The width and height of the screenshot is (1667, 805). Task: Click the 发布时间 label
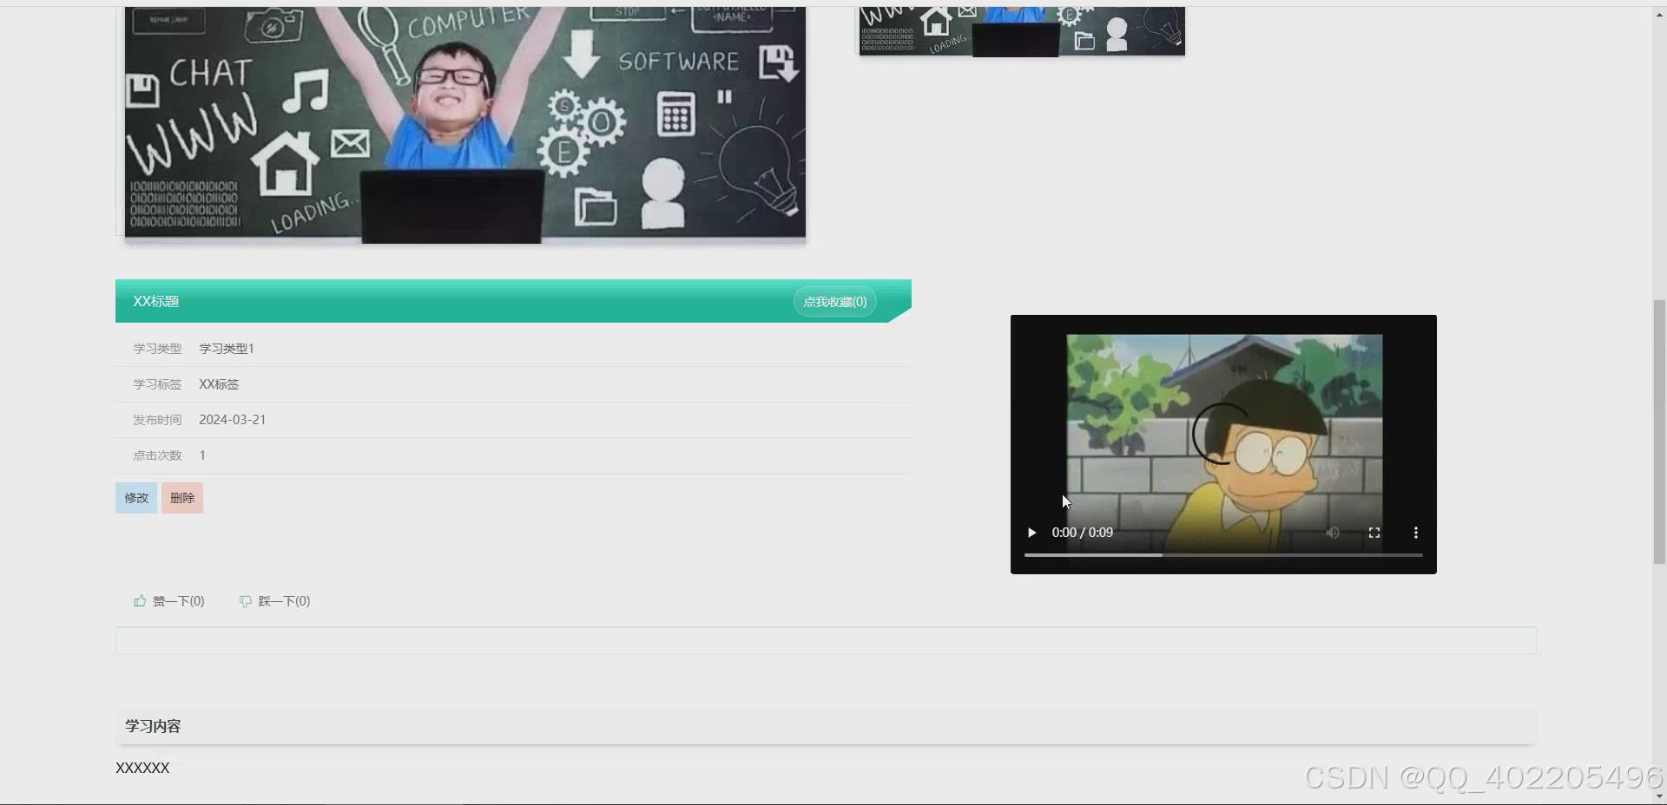157,420
